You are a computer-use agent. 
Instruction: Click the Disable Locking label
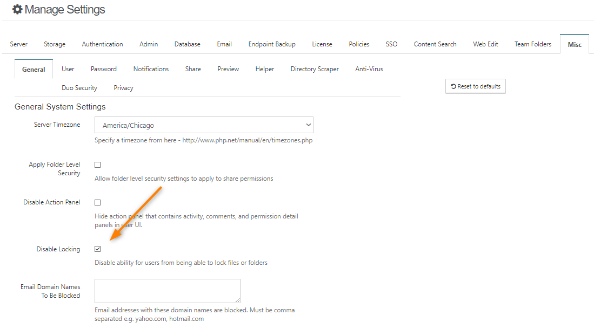(x=58, y=249)
